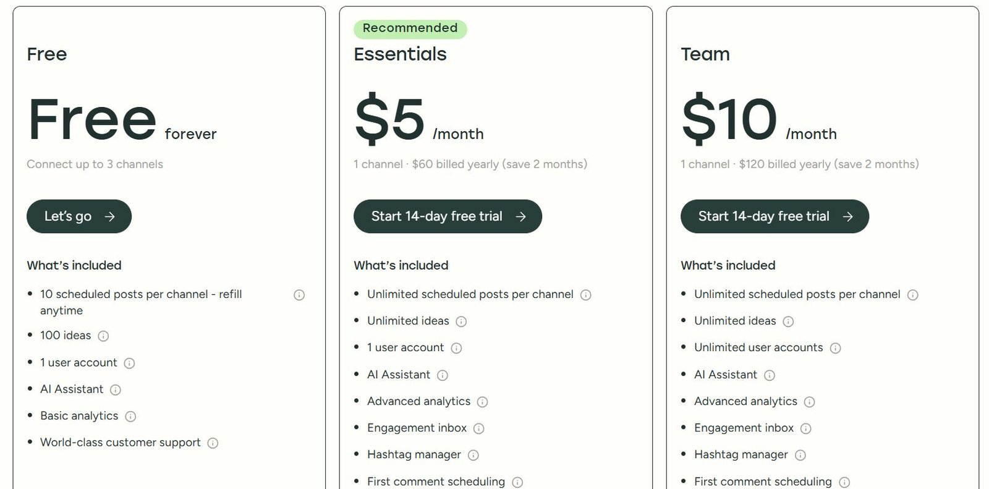Image resolution: width=989 pixels, height=489 pixels.
Task: Click info icon for Team Engagement inbox
Action: coord(805,428)
